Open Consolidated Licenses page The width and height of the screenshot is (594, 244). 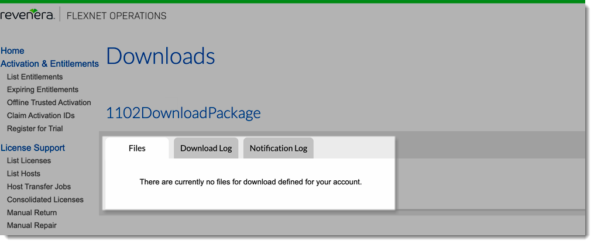coord(45,200)
